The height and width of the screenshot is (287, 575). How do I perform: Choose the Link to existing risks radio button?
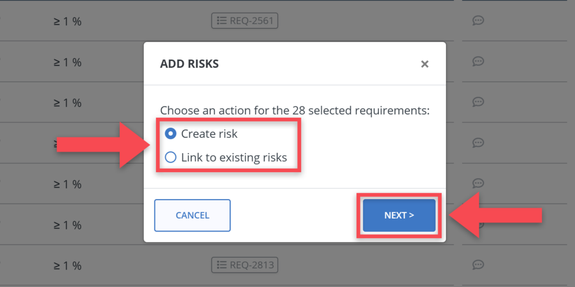pyautogui.click(x=171, y=158)
